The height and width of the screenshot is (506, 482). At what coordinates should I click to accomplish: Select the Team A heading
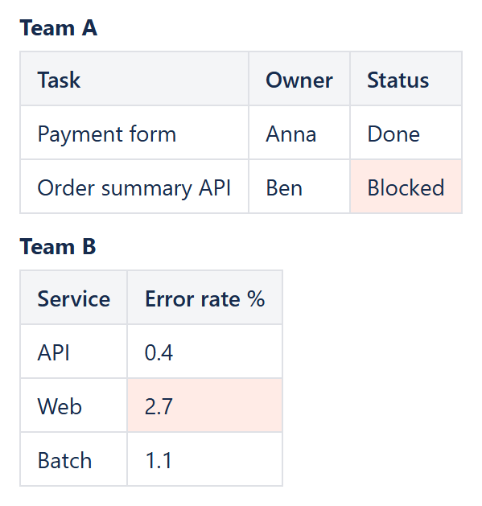[x=59, y=28]
